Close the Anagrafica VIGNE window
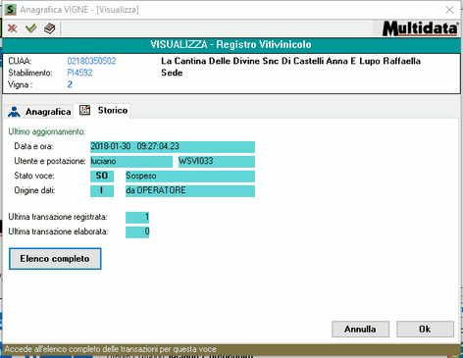This screenshot has width=463, height=358. tap(449, 10)
